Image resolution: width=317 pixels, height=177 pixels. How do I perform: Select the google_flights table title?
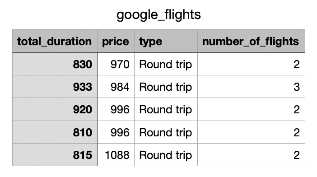tap(158, 15)
